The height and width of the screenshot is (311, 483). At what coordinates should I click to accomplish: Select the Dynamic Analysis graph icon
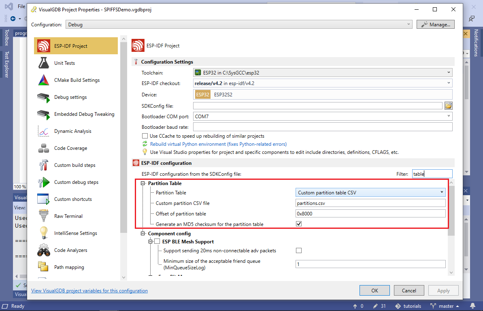click(44, 131)
